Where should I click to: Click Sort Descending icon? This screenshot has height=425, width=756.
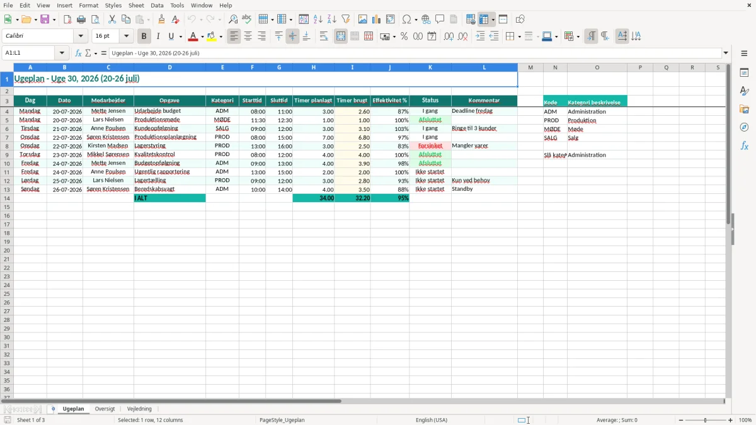[x=332, y=20]
